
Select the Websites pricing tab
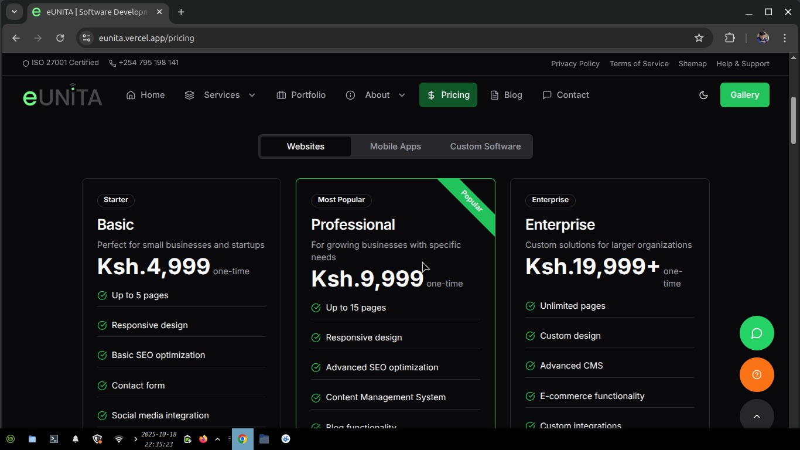(x=306, y=146)
